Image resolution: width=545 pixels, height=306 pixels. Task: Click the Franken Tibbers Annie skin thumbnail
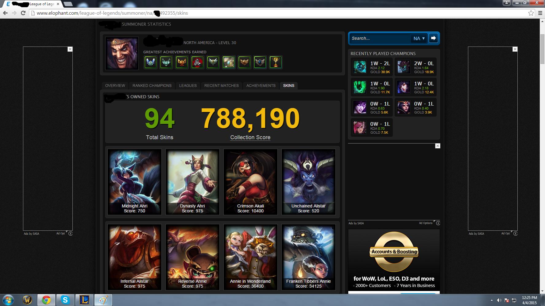[308, 257]
